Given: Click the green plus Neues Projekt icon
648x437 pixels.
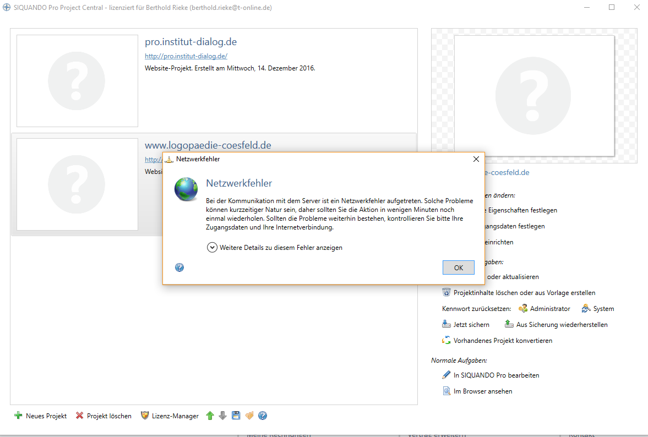Looking at the screenshot, I should click(18, 416).
